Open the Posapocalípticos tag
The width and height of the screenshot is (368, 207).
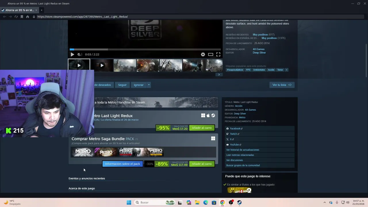235,70
